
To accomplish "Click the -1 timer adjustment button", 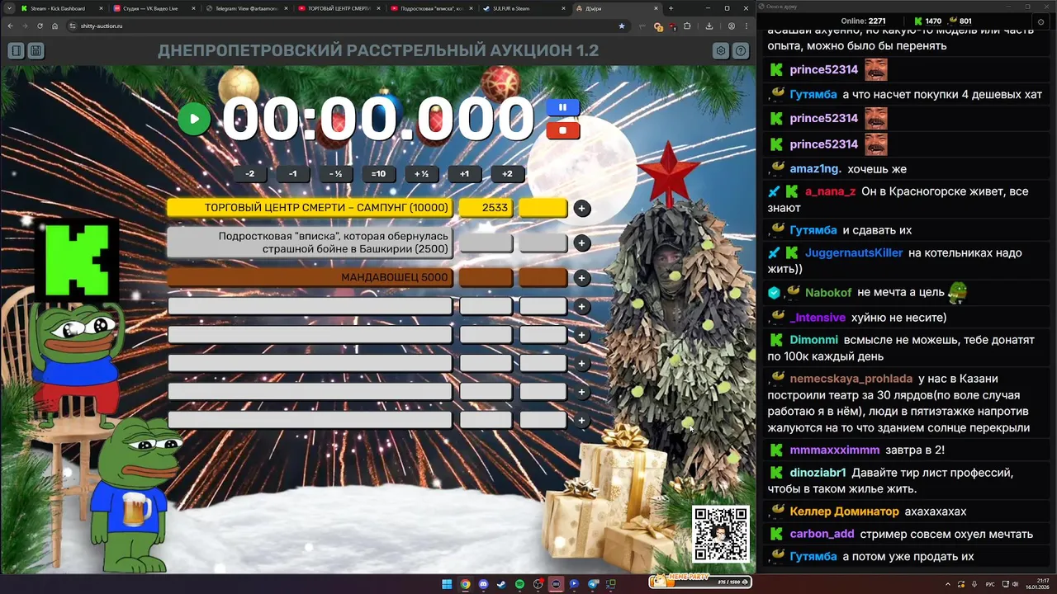I will pyautogui.click(x=292, y=174).
